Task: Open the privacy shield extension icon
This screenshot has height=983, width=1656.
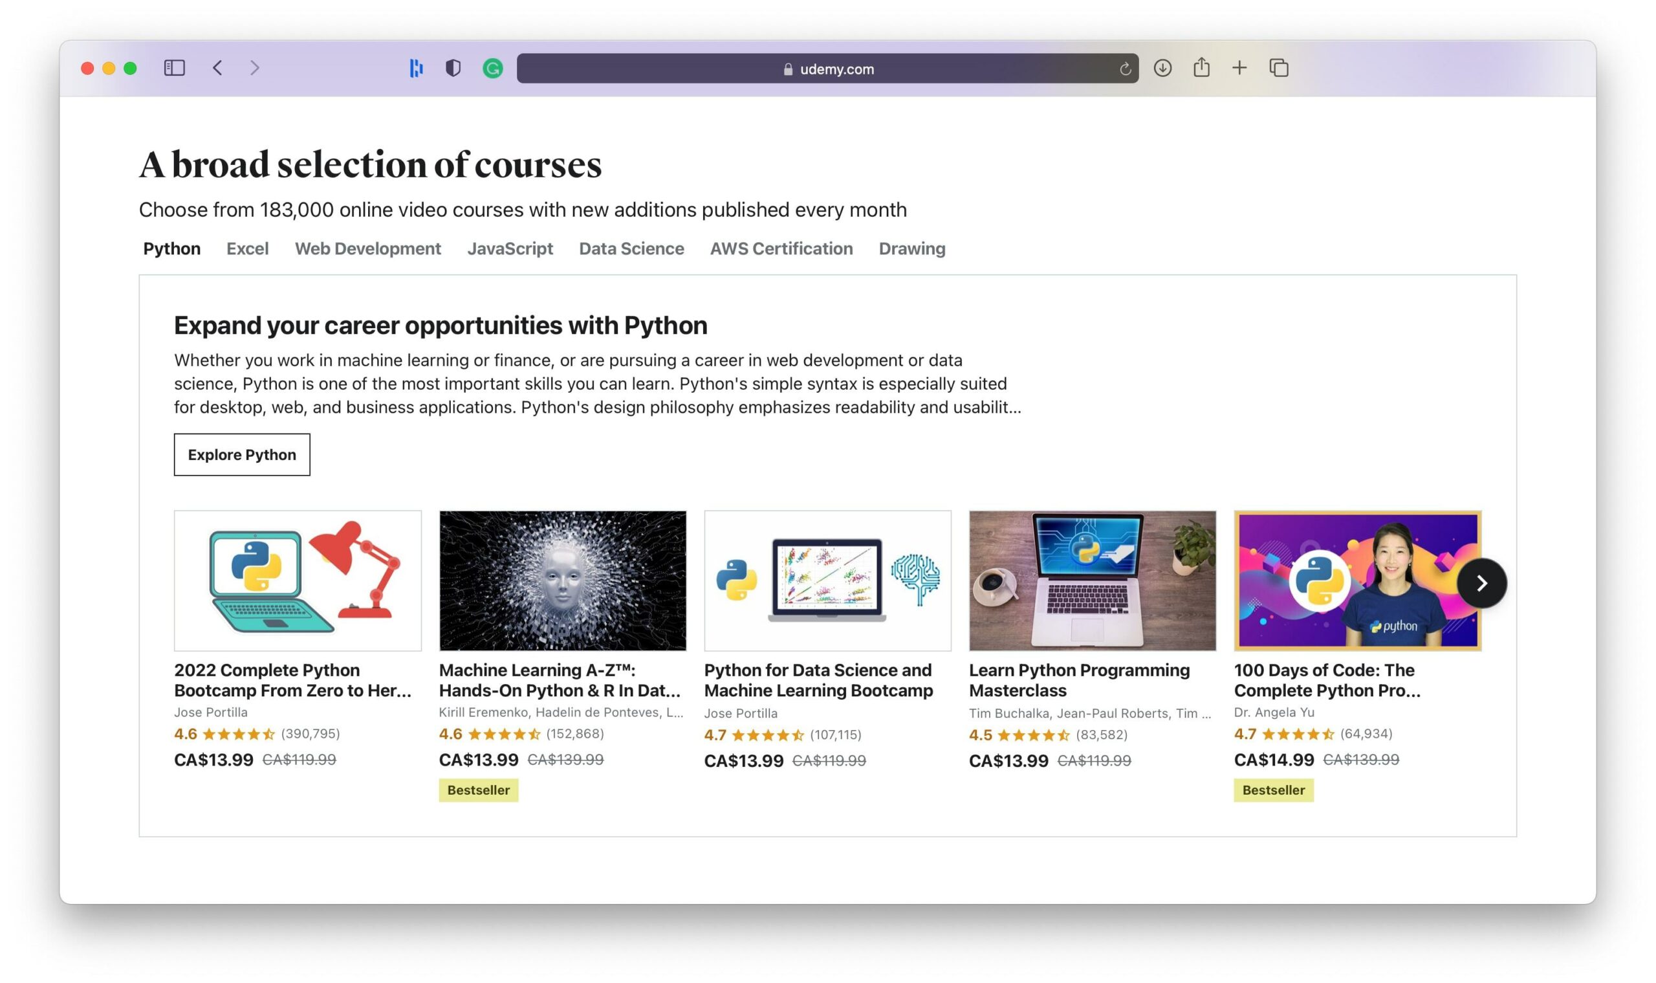Action: [x=453, y=68]
